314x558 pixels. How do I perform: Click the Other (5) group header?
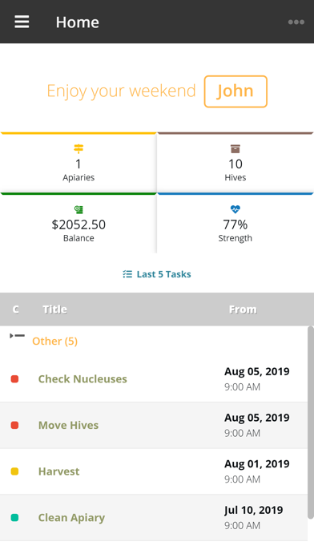[54, 341]
